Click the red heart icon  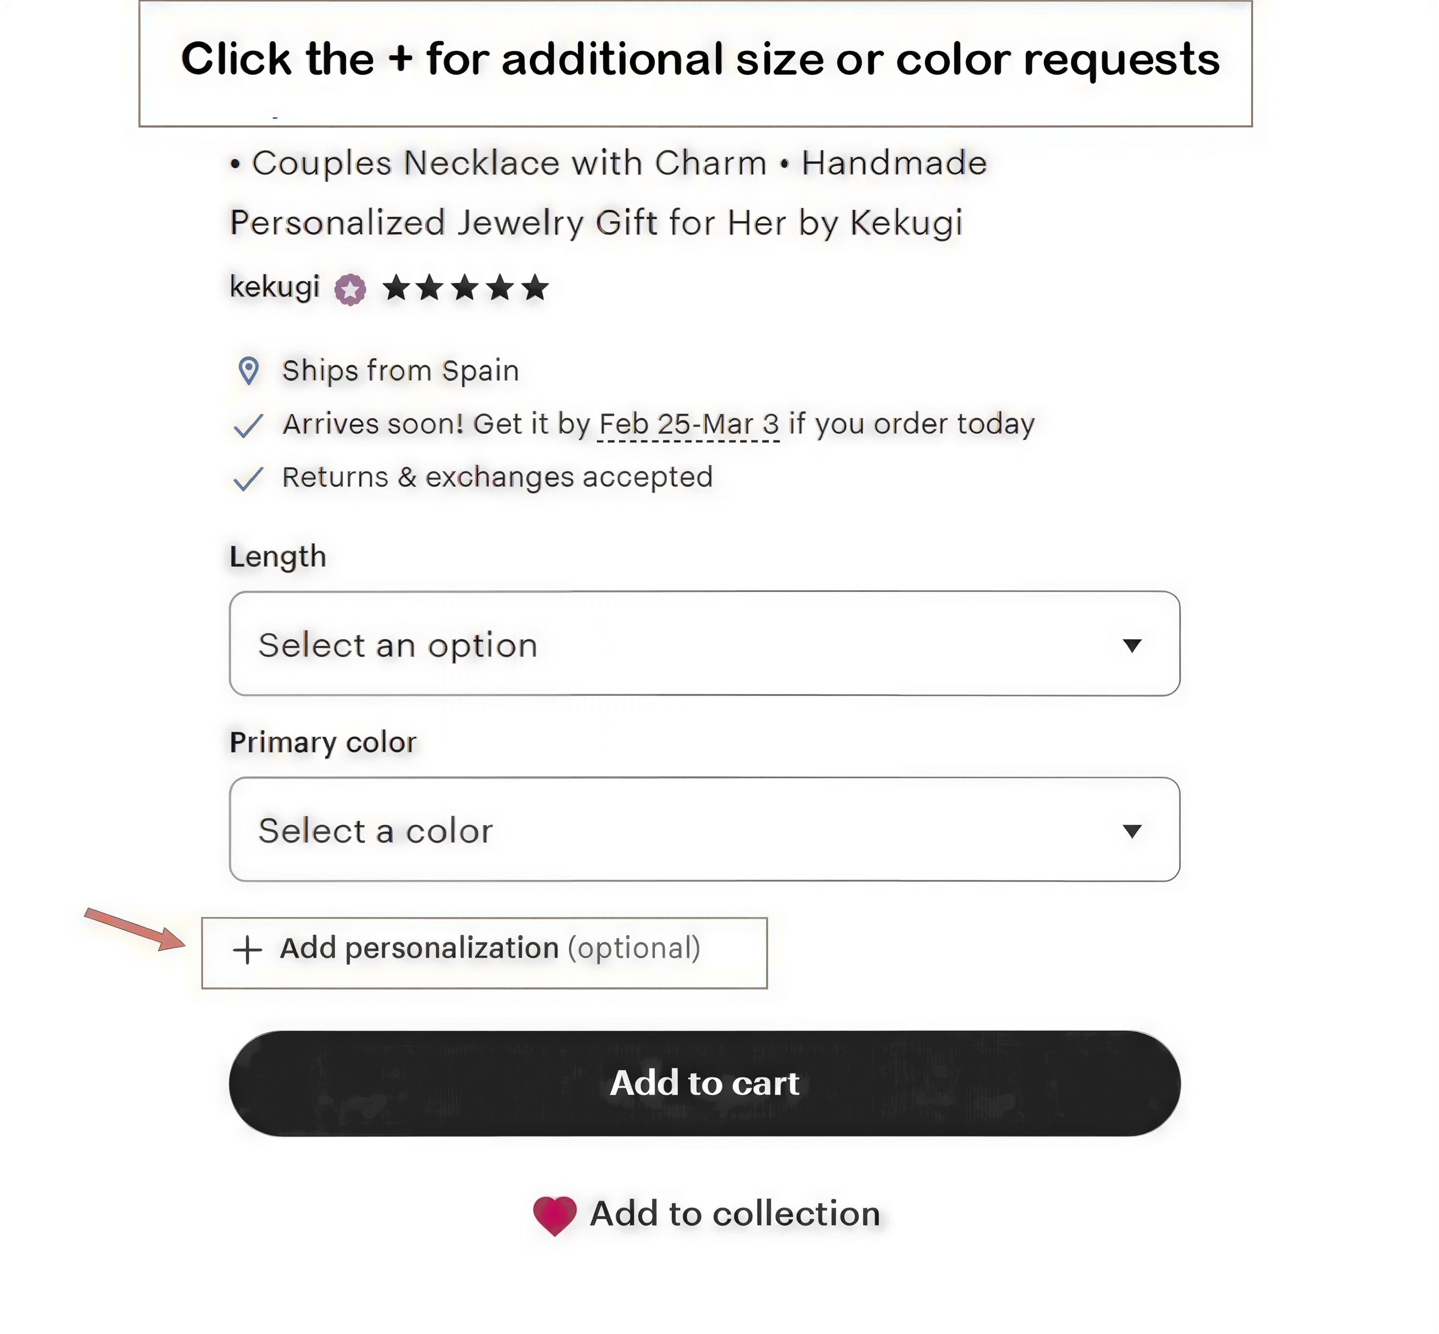[x=554, y=1215]
